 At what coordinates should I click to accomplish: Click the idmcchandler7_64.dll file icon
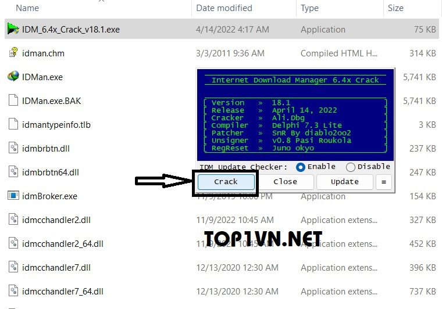click(x=13, y=291)
